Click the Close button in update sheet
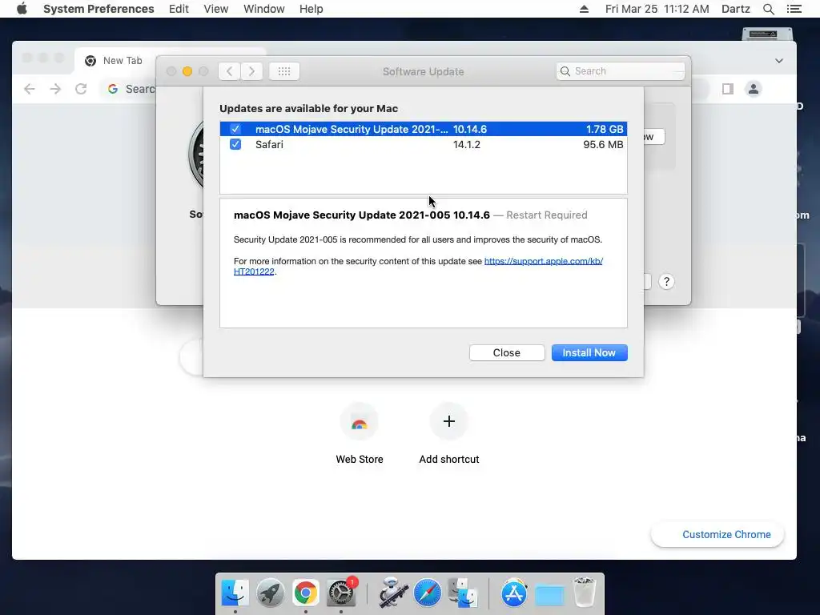The image size is (820, 615). pos(507,353)
